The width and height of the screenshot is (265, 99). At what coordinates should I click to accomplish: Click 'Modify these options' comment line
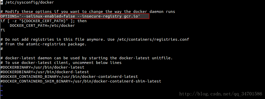(88, 12)
